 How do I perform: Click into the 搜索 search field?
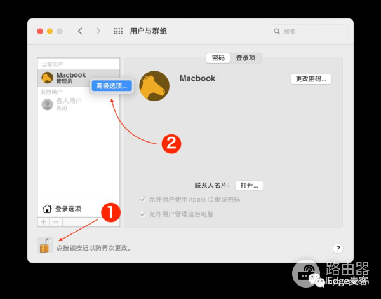click(308, 31)
